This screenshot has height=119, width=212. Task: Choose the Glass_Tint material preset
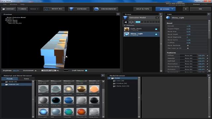tap(56, 89)
